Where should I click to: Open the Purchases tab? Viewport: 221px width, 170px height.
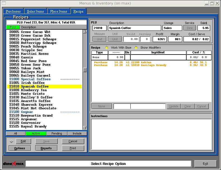13,11
